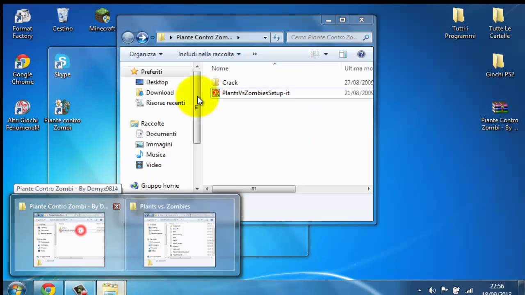
Task: Open Risorse recenti in sidebar
Action: click(165, 103)
